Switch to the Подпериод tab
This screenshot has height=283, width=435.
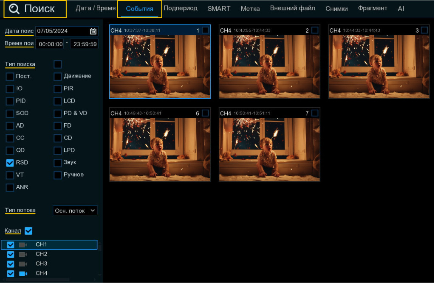(181, 8)
